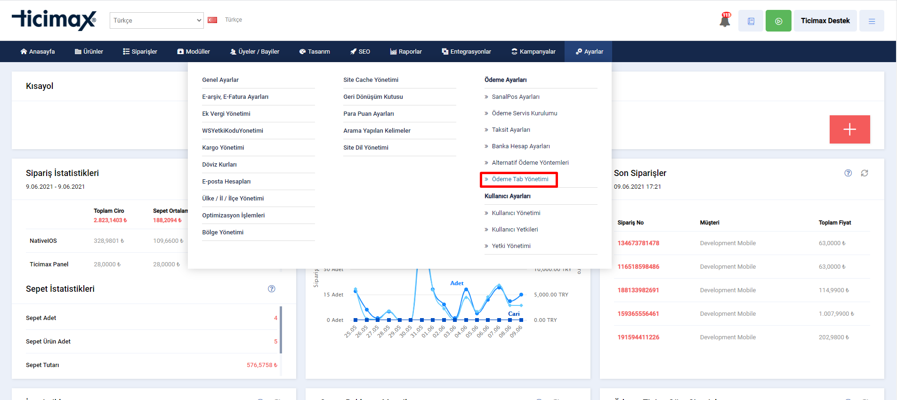This screenshot has width=897, height=400.
Task: Open Optimizasyon İşlemleri
Action: (x=234, y=216)
